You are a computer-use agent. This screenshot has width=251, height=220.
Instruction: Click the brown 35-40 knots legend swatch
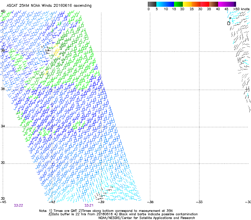(214, 4)
